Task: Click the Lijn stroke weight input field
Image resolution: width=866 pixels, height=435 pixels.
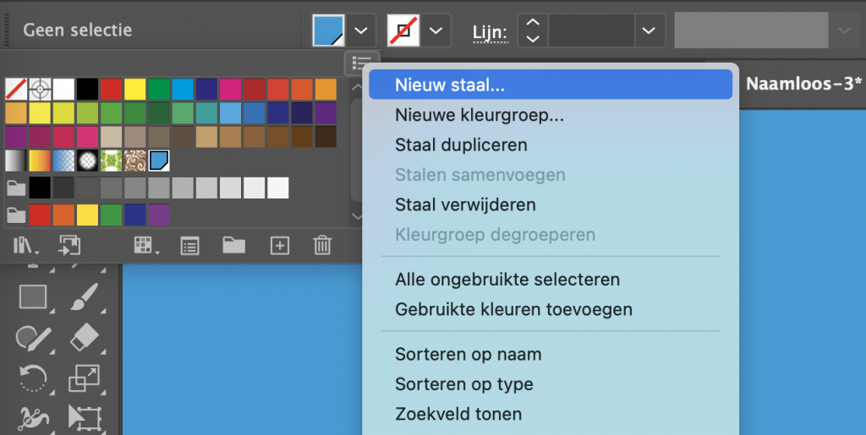Action: [x=591, y=30]
